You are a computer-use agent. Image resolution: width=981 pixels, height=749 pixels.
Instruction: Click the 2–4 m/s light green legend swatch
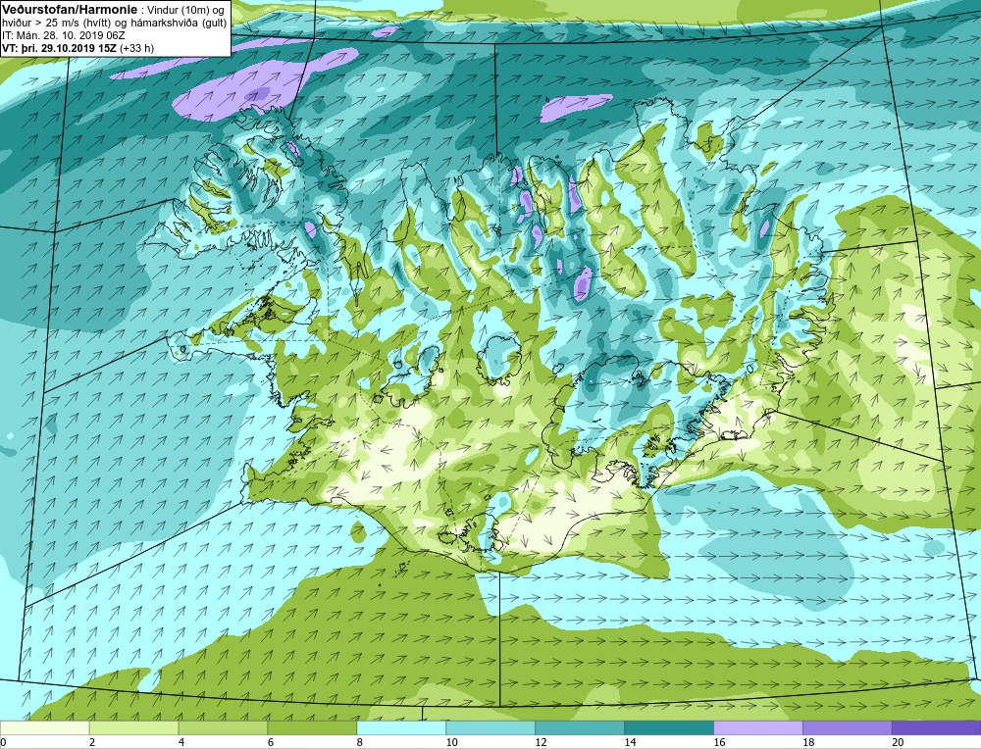coord(133,728)
